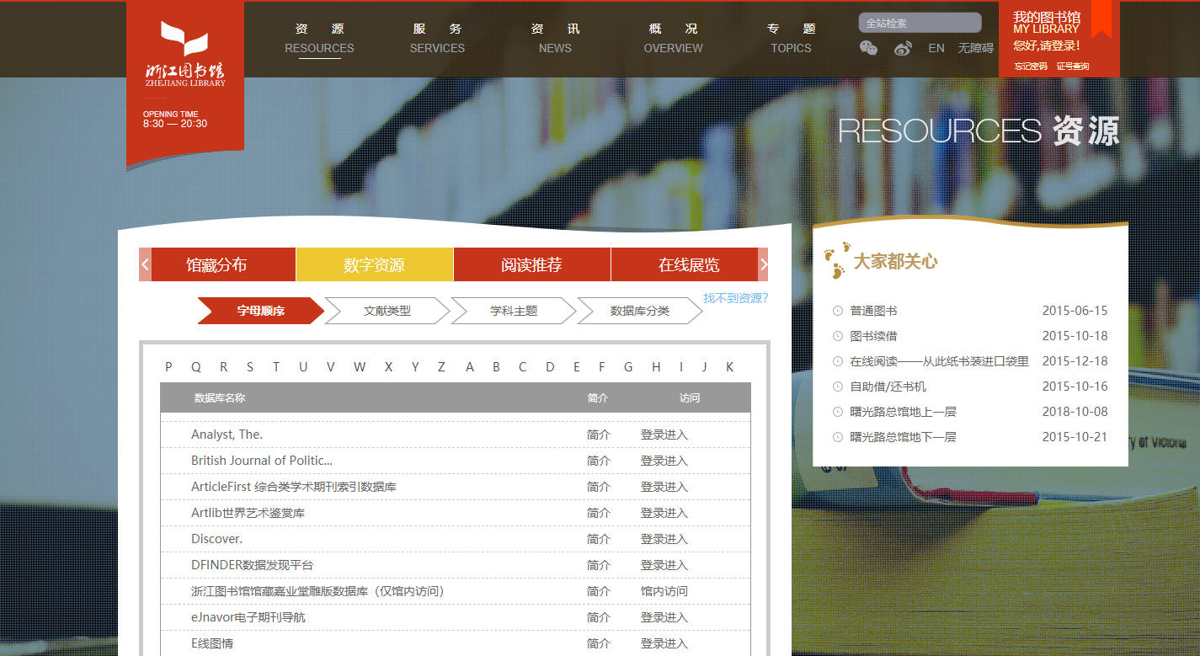
Task: Select the 字母顺序 sort option
Action: pos(260,311)
